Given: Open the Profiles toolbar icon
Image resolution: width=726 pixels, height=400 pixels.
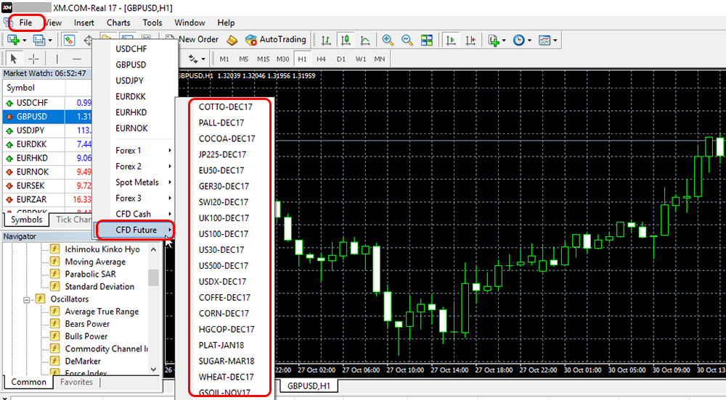Looking at the screenshot, I should pyautogui.click(x=39, y=40).
